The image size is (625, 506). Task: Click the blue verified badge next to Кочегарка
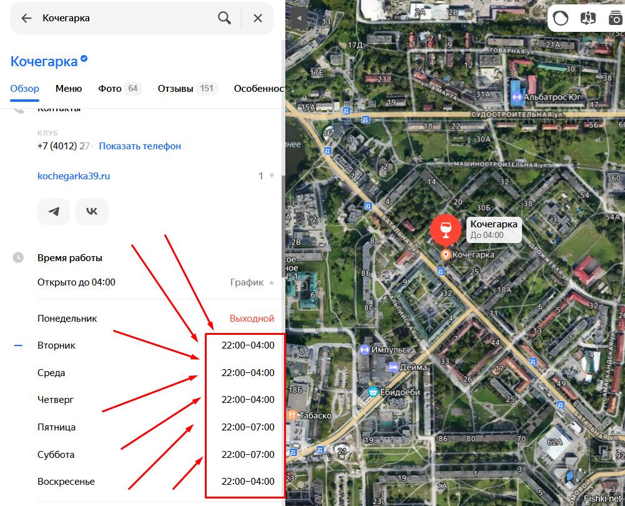[x=84, y=59]
